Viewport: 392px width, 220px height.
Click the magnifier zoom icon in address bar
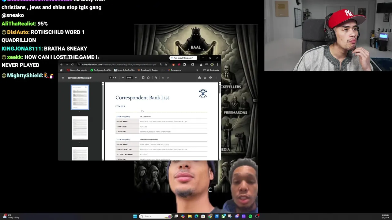click(161, 64)
